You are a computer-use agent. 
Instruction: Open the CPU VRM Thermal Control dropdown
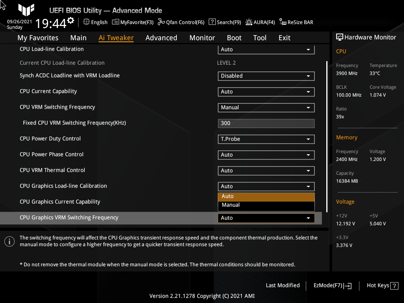266,170
